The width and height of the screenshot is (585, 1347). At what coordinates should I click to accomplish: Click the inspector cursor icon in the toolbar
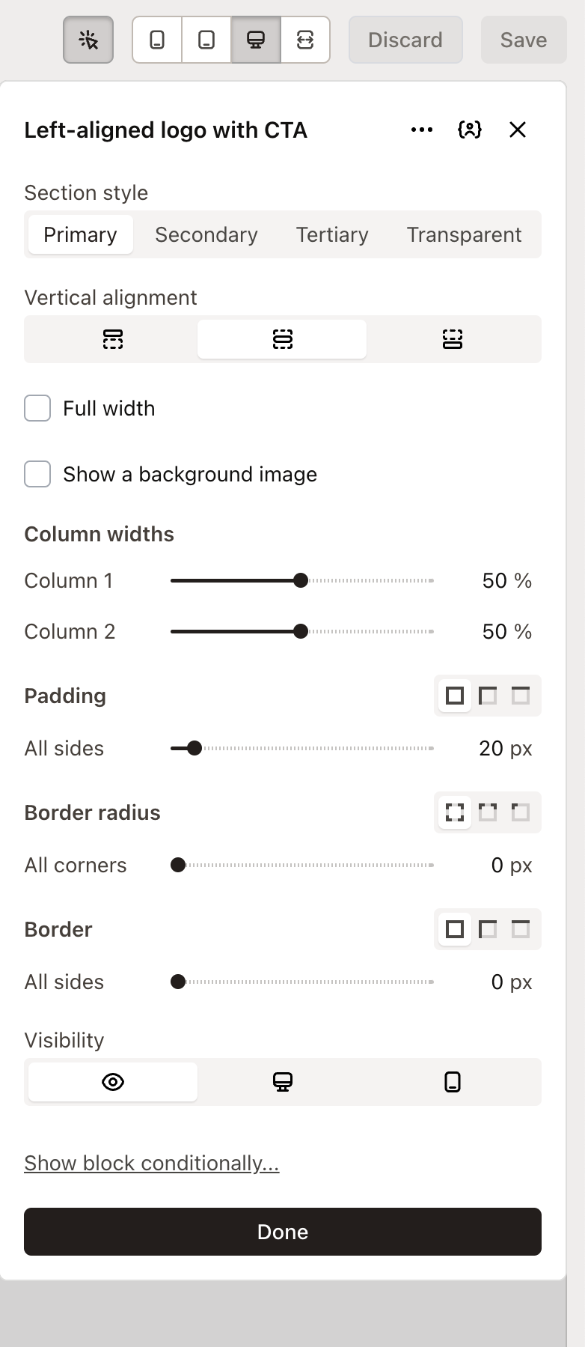[x=88, y=40]
